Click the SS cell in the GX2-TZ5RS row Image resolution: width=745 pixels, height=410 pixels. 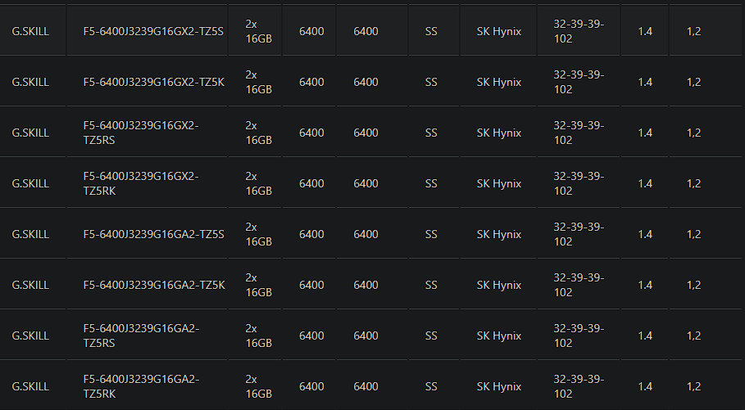coord(431,133)
